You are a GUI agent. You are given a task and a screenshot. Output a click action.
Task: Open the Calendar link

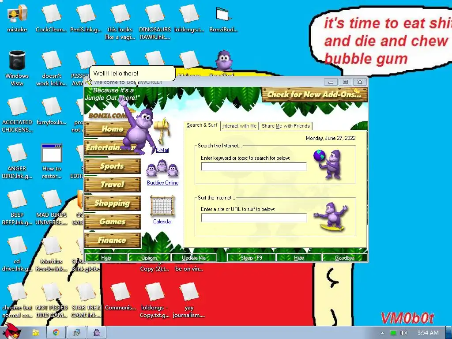click(162, 222)
